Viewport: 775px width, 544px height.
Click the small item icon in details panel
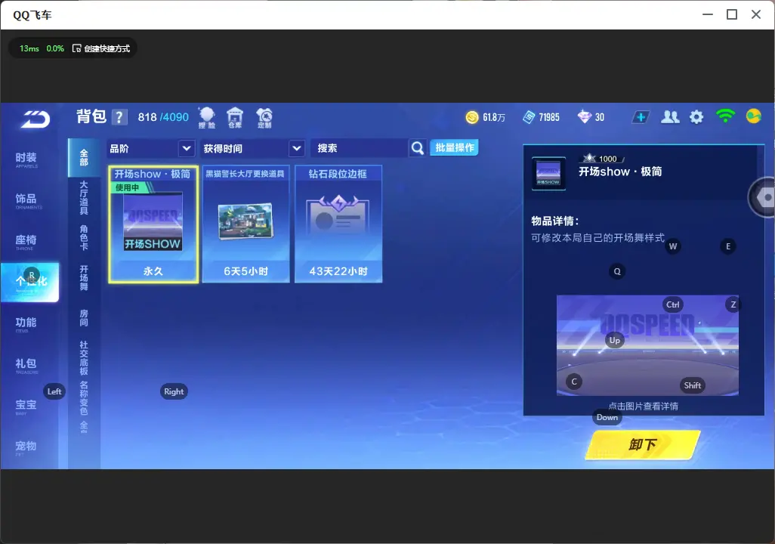pyautogui.click(x=548, y=173)
